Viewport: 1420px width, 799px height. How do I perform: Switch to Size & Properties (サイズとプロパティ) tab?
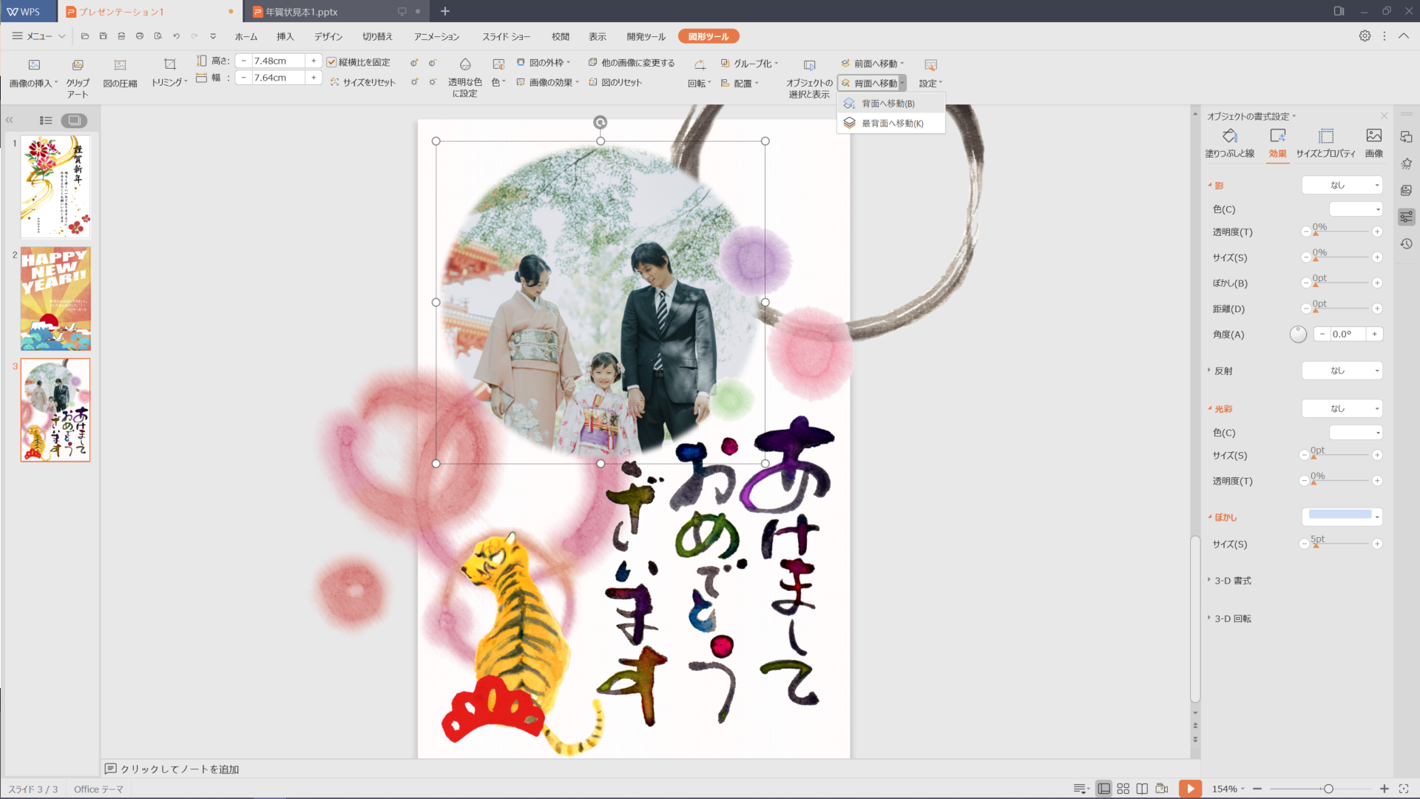(1325, 143)
